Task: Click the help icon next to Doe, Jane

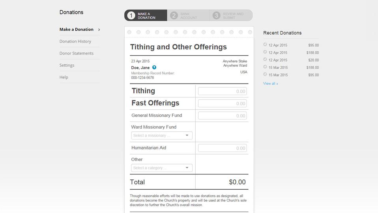Action: 154,67
